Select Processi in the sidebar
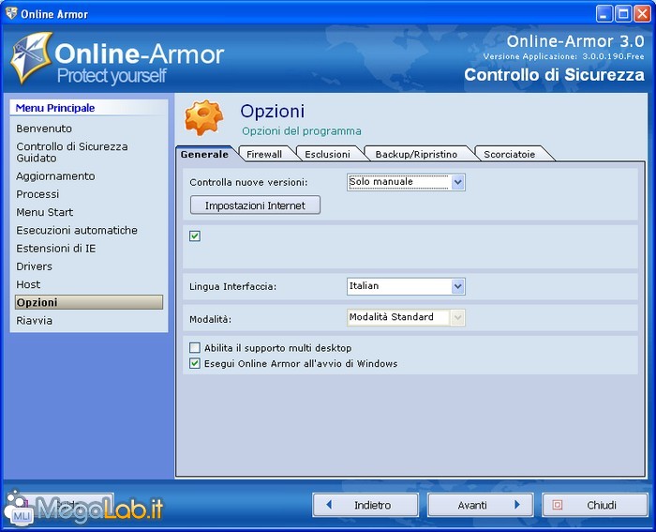Image resolution: width=656 pixels, height=532 pixels. [37, 194]
